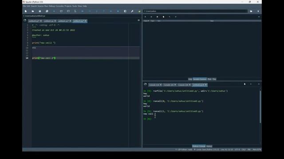
Task: Open the Search menu
Action: click(x=34, y=6)
